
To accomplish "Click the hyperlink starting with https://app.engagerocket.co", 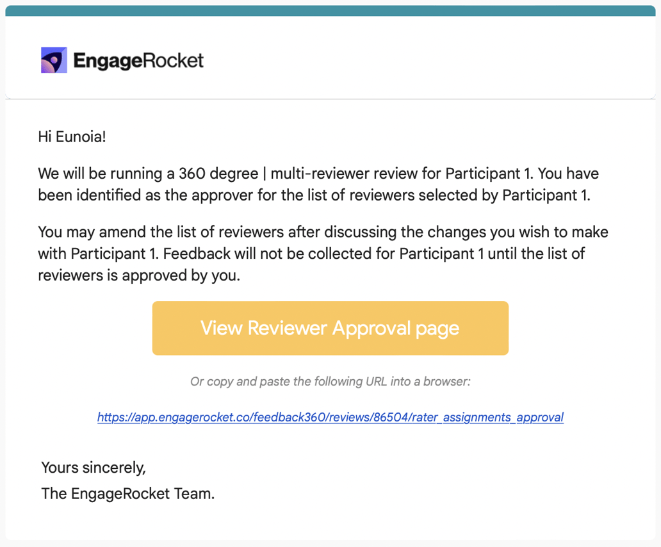I will point(330,417).
